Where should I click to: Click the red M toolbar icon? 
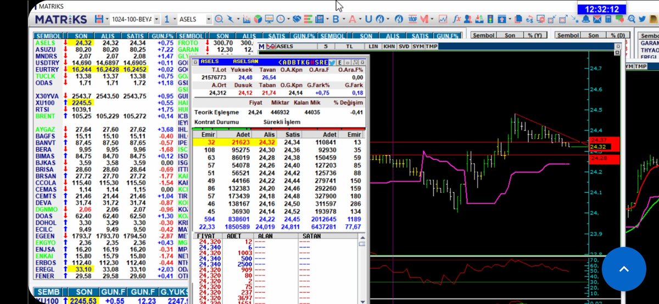coord(424,19)
